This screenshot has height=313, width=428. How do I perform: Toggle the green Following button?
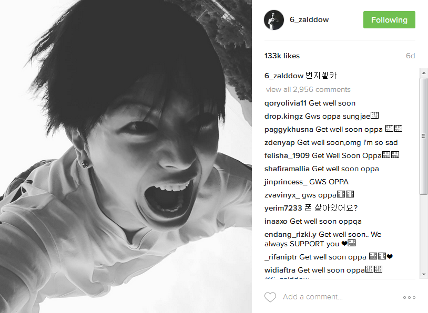tap(389, 19)
